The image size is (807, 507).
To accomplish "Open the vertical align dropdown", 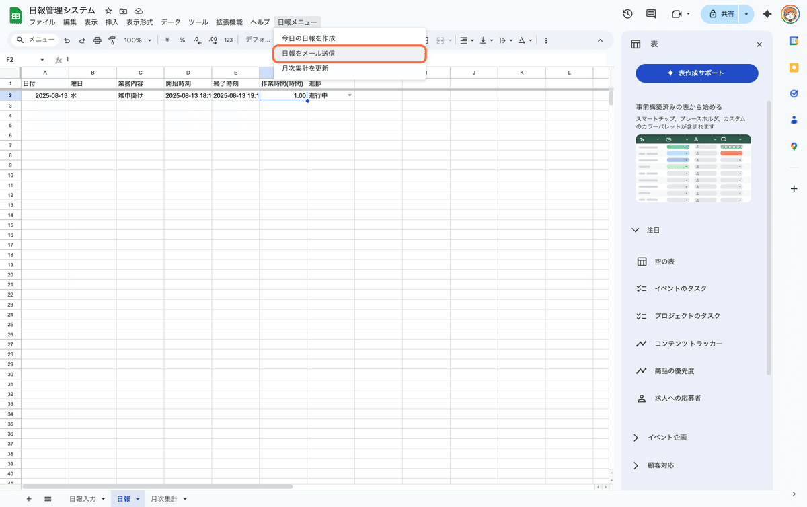I will pos(486,40).
